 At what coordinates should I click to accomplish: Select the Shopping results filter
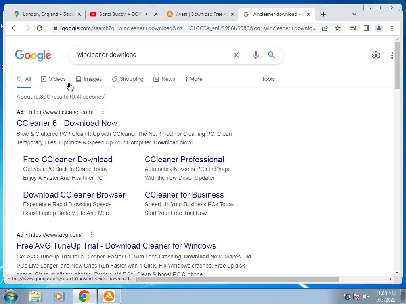tap(128, 79)
